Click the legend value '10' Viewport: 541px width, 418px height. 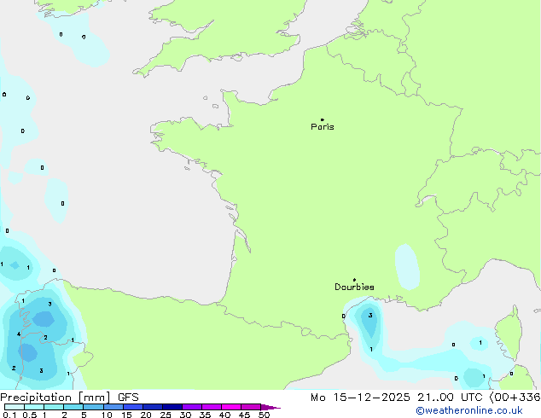click(107, 415)
